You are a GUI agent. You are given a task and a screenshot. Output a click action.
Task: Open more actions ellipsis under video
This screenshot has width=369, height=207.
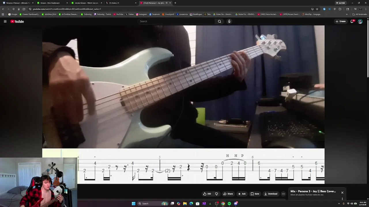283,194
